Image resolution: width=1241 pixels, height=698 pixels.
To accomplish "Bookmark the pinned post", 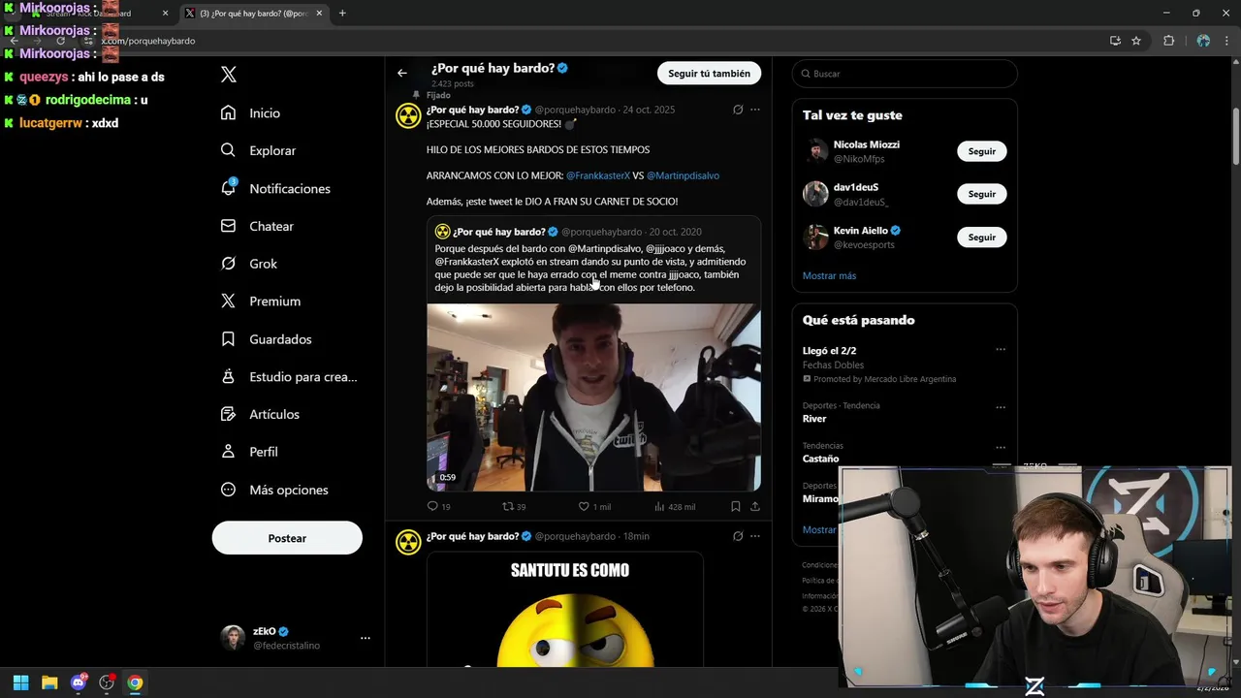I will [x=736, y=506].
